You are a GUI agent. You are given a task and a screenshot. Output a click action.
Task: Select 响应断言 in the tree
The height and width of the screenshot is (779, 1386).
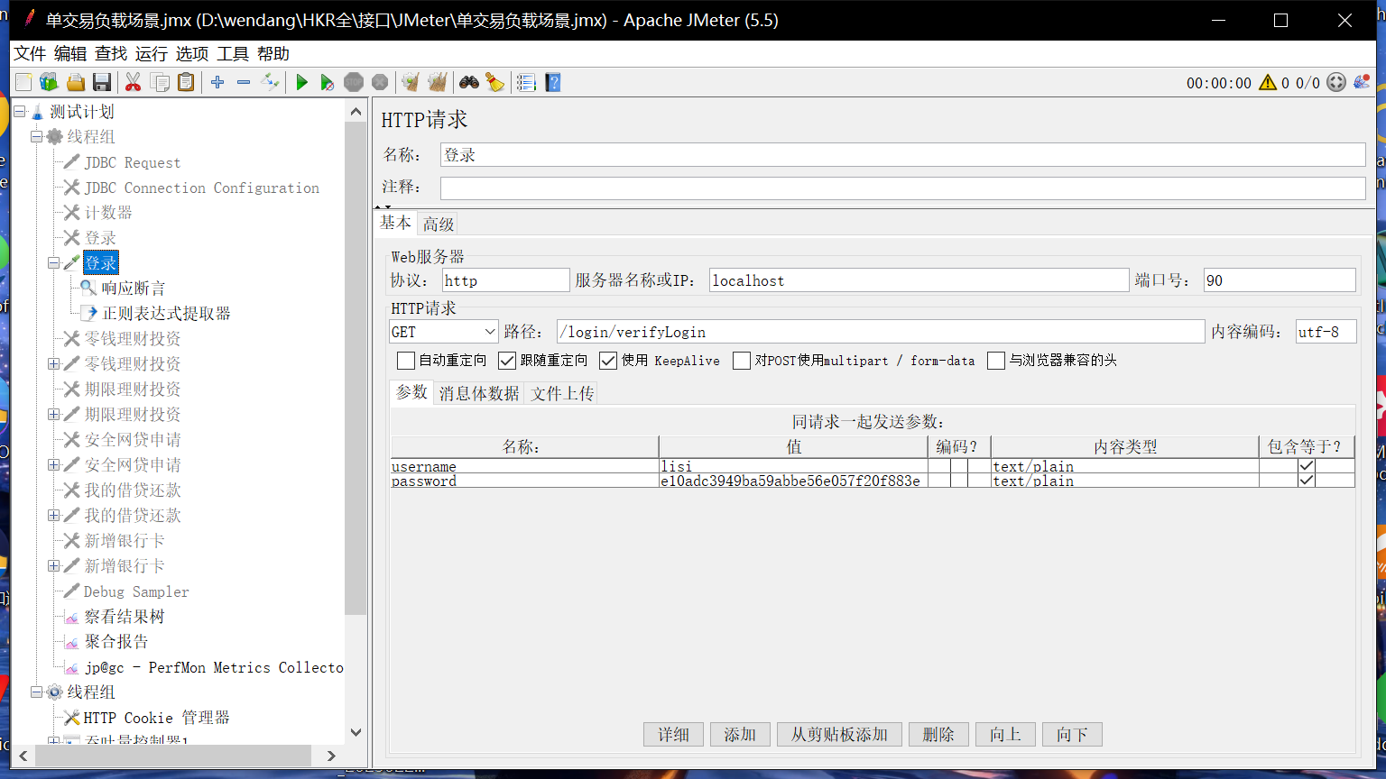(134, 289)
